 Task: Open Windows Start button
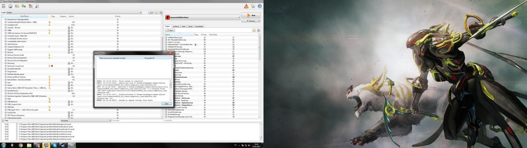[4, 145]
